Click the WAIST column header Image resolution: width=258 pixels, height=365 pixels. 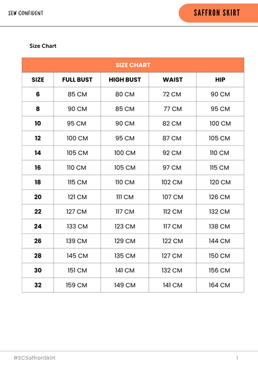click(x=172, y=79)
